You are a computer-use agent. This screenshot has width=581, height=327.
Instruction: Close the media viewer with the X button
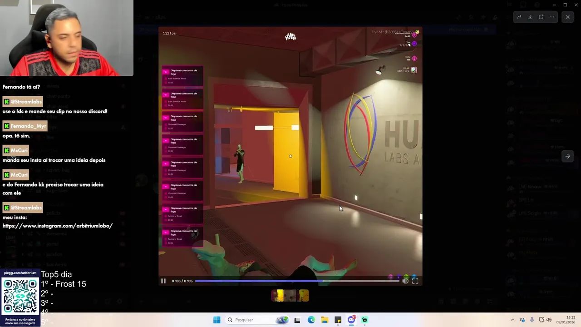pyautogui.click(x=567, y=17)
